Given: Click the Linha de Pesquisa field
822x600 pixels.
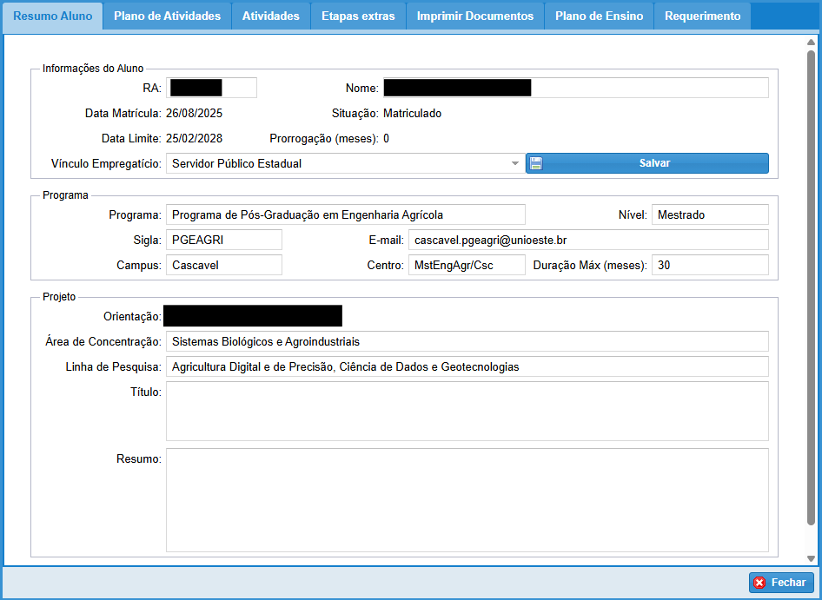Looking at the screenshot, I should [x=467, y=366].
